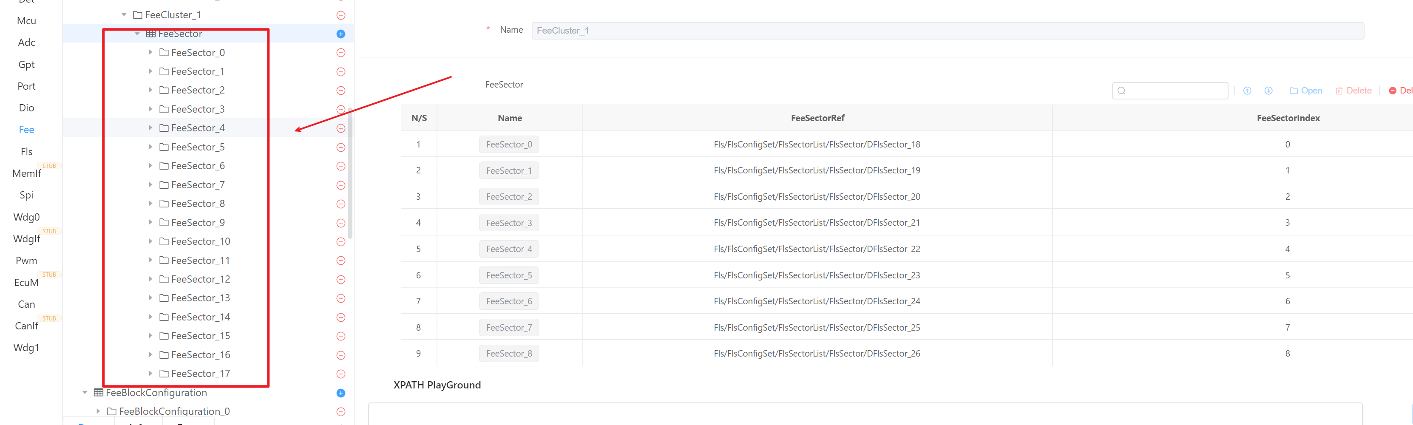Select the FeeSector_17 tree item
This screenshot has height=425, width=1413.
click(x=201, y=374)
